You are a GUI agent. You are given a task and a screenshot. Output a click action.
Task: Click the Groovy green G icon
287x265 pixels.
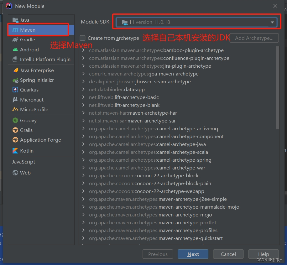(15, 120)
